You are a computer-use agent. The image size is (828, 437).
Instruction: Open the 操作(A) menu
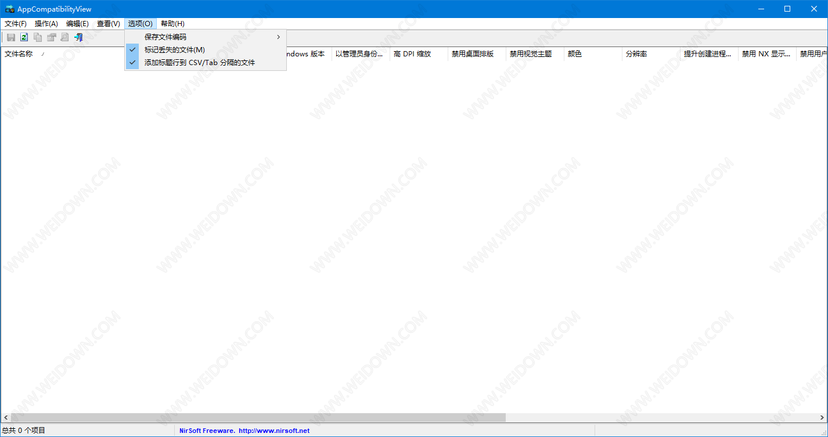point(46,24)
